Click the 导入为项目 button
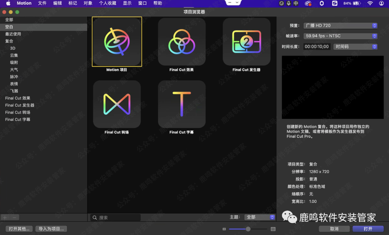The width and height of the screenshot is (389, 235). (51, 229)
